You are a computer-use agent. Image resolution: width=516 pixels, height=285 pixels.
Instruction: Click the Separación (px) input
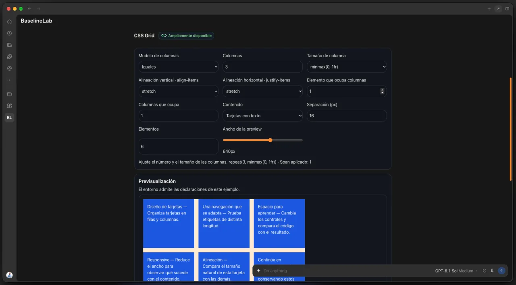pos(347,116)
